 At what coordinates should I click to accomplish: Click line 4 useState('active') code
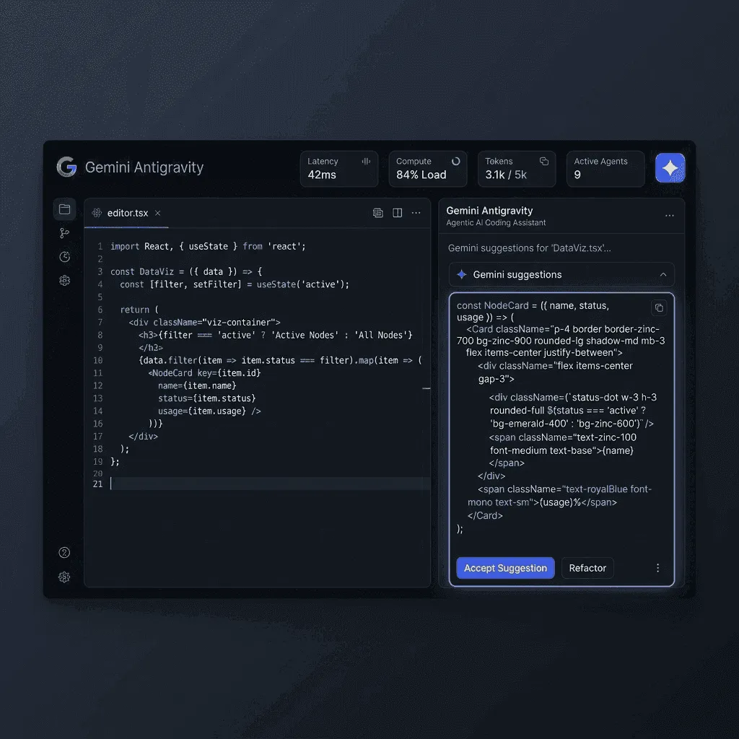click(x=235, y=284)
